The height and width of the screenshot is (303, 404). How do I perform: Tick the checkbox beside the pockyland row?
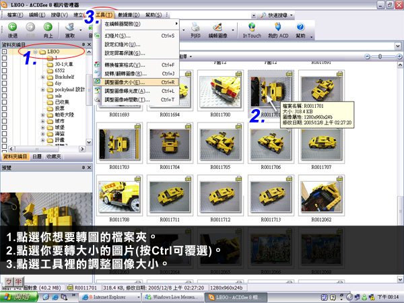pos(4,90)
